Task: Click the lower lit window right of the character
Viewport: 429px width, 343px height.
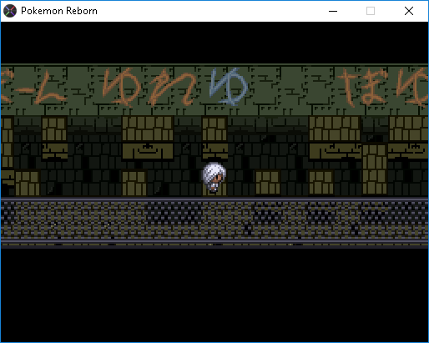Action: [x=268, y=183]
